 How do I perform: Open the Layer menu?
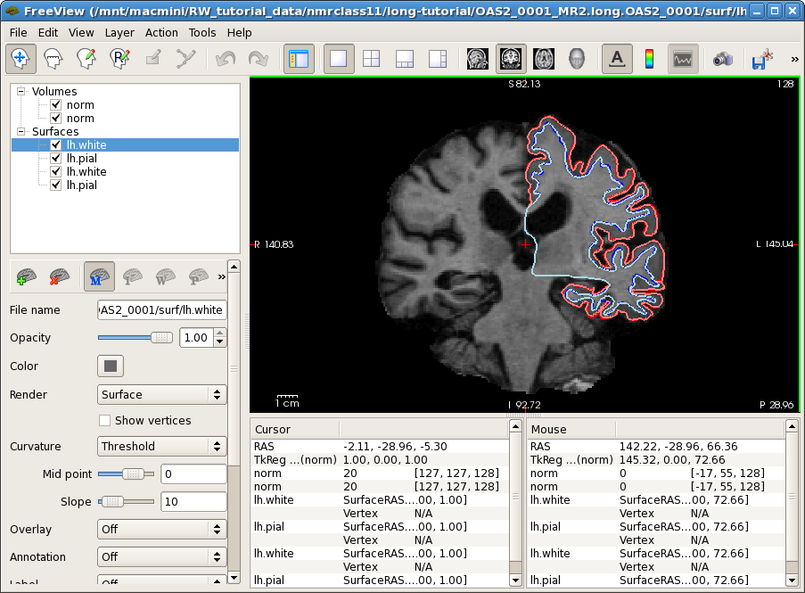pos(119,32)
